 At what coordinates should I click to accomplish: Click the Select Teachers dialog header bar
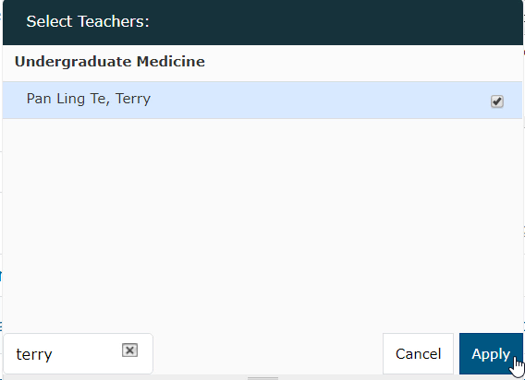(x=262, y=22)
